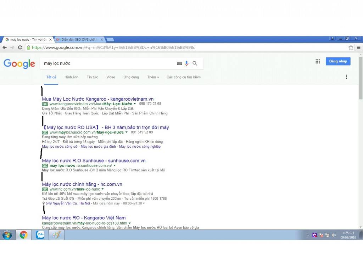Select the 'Tất cả' search tab
The image size is (363, 272).
[x=51, y=77]
